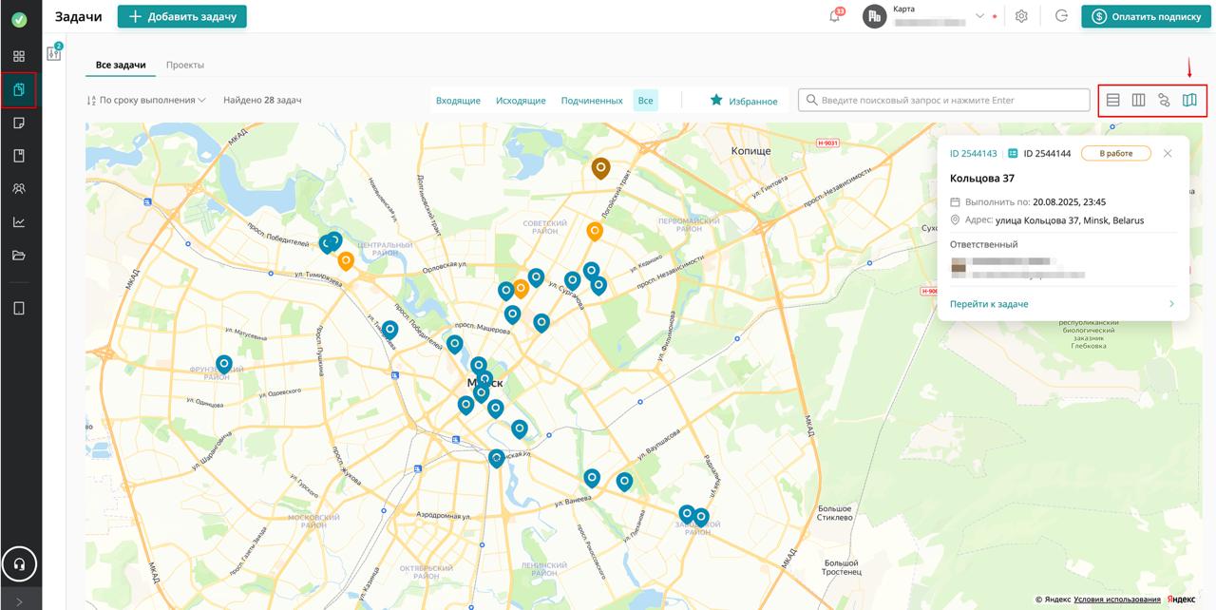Click the logout icon

(x=1061, y=16)
